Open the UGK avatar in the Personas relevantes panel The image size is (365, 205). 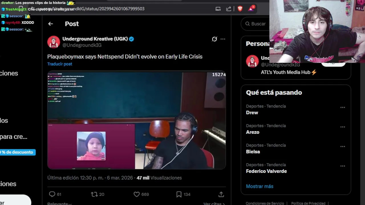coord(252,61)
